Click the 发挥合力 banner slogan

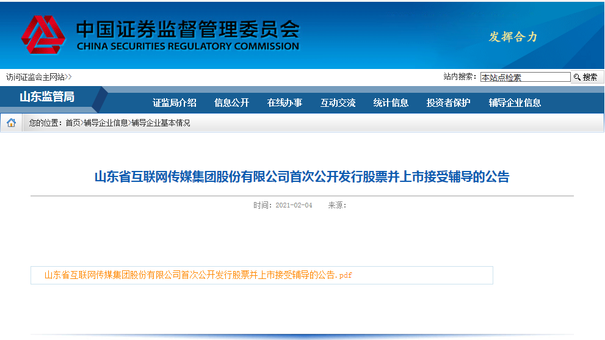coord(513,37)
